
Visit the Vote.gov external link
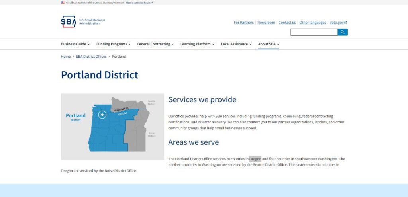coord(338,23)
